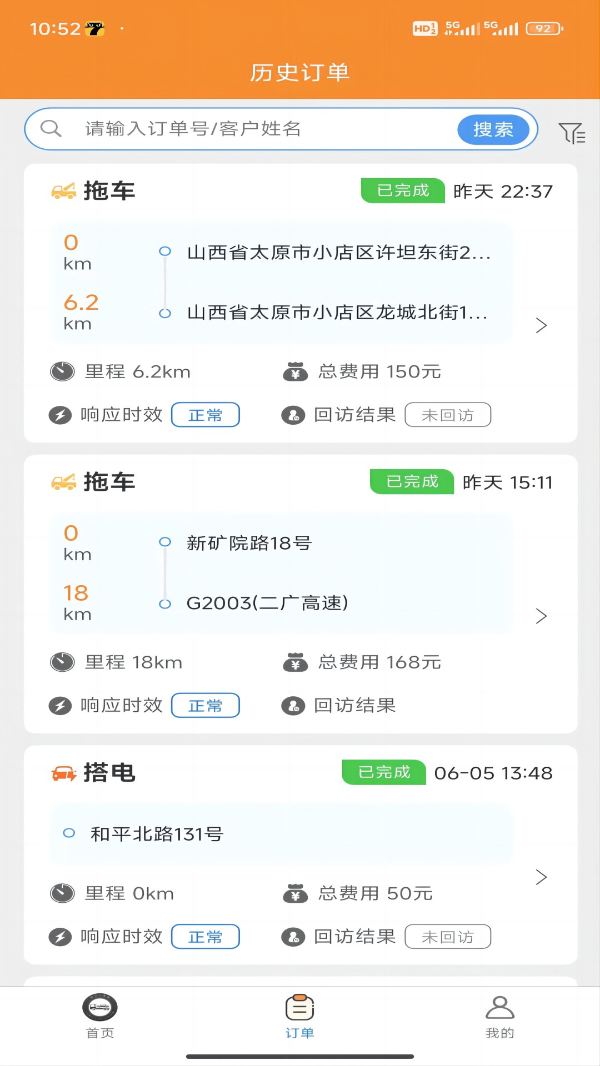Expand details of the 昨天 22:37 towing order
This screenshot has width=600, height=1066.
pos(541,325)
